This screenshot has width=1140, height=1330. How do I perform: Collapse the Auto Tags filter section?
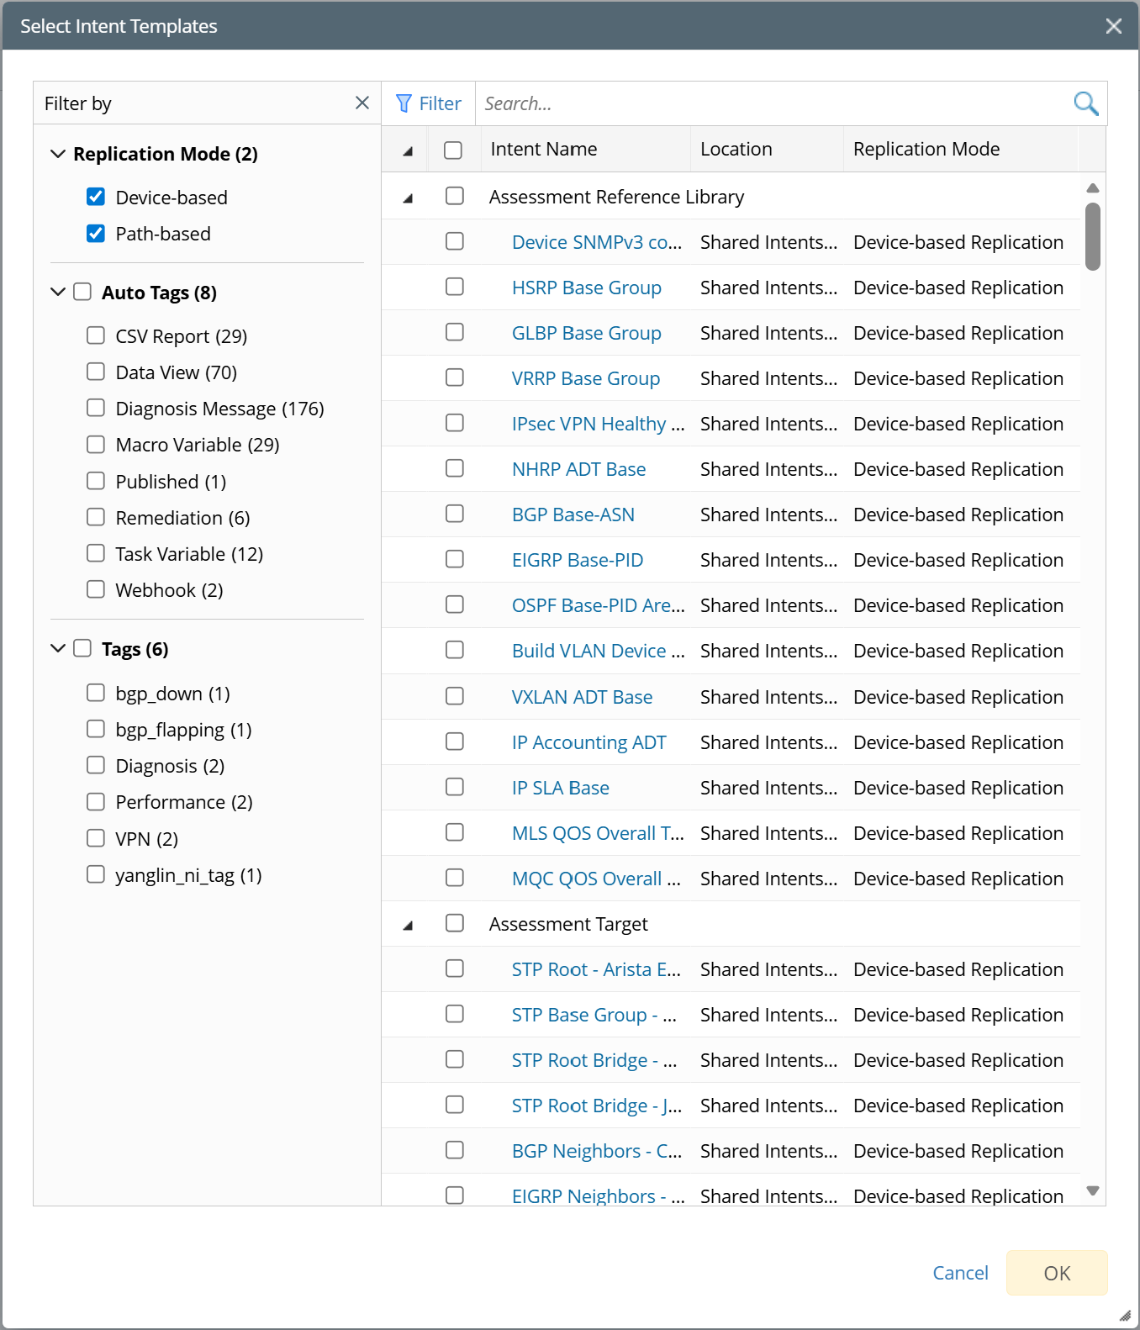coord(58,292)
